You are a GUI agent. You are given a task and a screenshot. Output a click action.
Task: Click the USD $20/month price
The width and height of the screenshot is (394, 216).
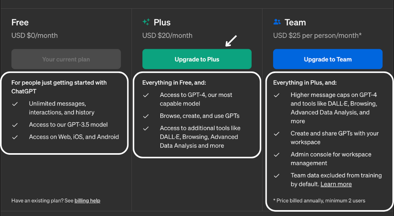pyautogui.click(x=167, y=35)
